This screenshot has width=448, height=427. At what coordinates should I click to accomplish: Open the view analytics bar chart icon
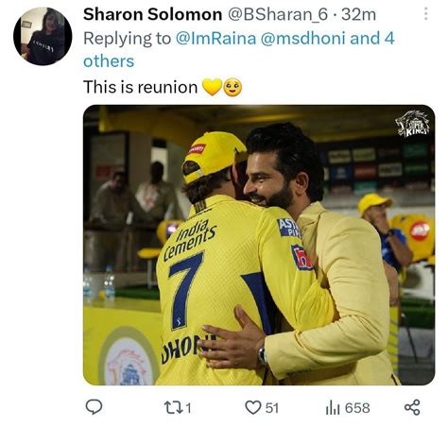pyautogui.click(x=333, y=408)
